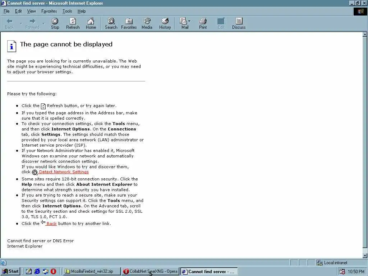Click the Forward toolbar arrow
Viewport: 368px width, 276px height.
32,23
